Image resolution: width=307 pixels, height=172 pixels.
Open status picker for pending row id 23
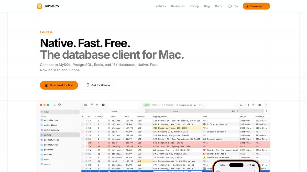[x=123, y=147]
